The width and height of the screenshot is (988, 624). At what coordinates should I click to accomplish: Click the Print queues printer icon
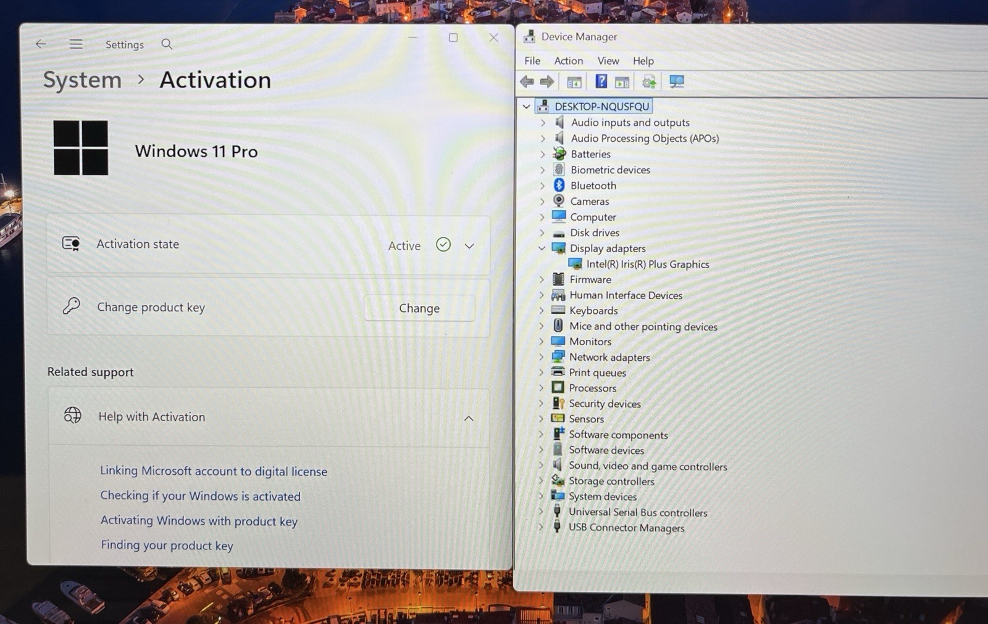click(x=558, y=371)
